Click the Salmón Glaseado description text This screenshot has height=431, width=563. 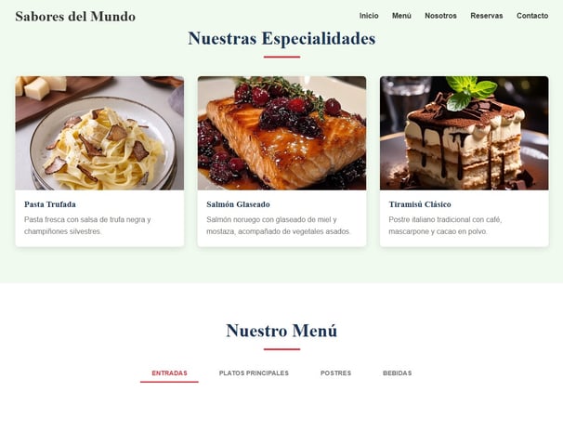coord(279,226)
